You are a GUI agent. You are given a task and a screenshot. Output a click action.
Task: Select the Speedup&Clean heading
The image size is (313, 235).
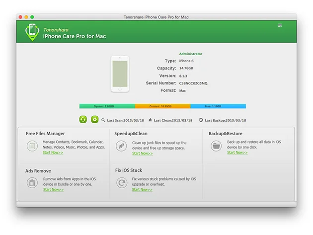131,134
